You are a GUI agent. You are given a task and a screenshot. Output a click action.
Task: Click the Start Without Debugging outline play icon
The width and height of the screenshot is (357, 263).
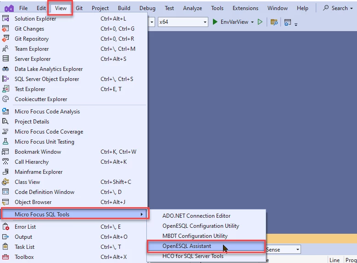260,22
